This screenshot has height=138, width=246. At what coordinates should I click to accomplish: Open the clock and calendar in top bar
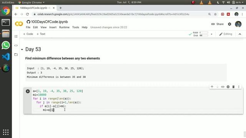(x=129, y=2)
